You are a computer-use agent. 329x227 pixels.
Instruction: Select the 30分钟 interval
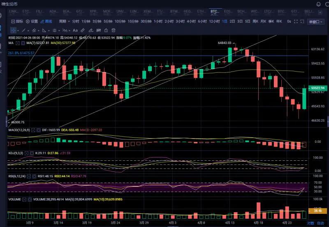pyautogui.click(x=146, y=21)
